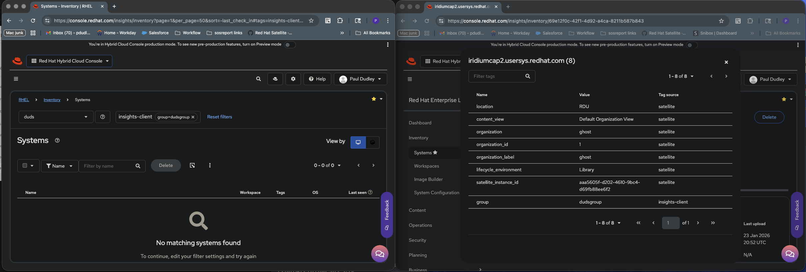Expand the Paul Dudley user menu in left window

(360, 79)
